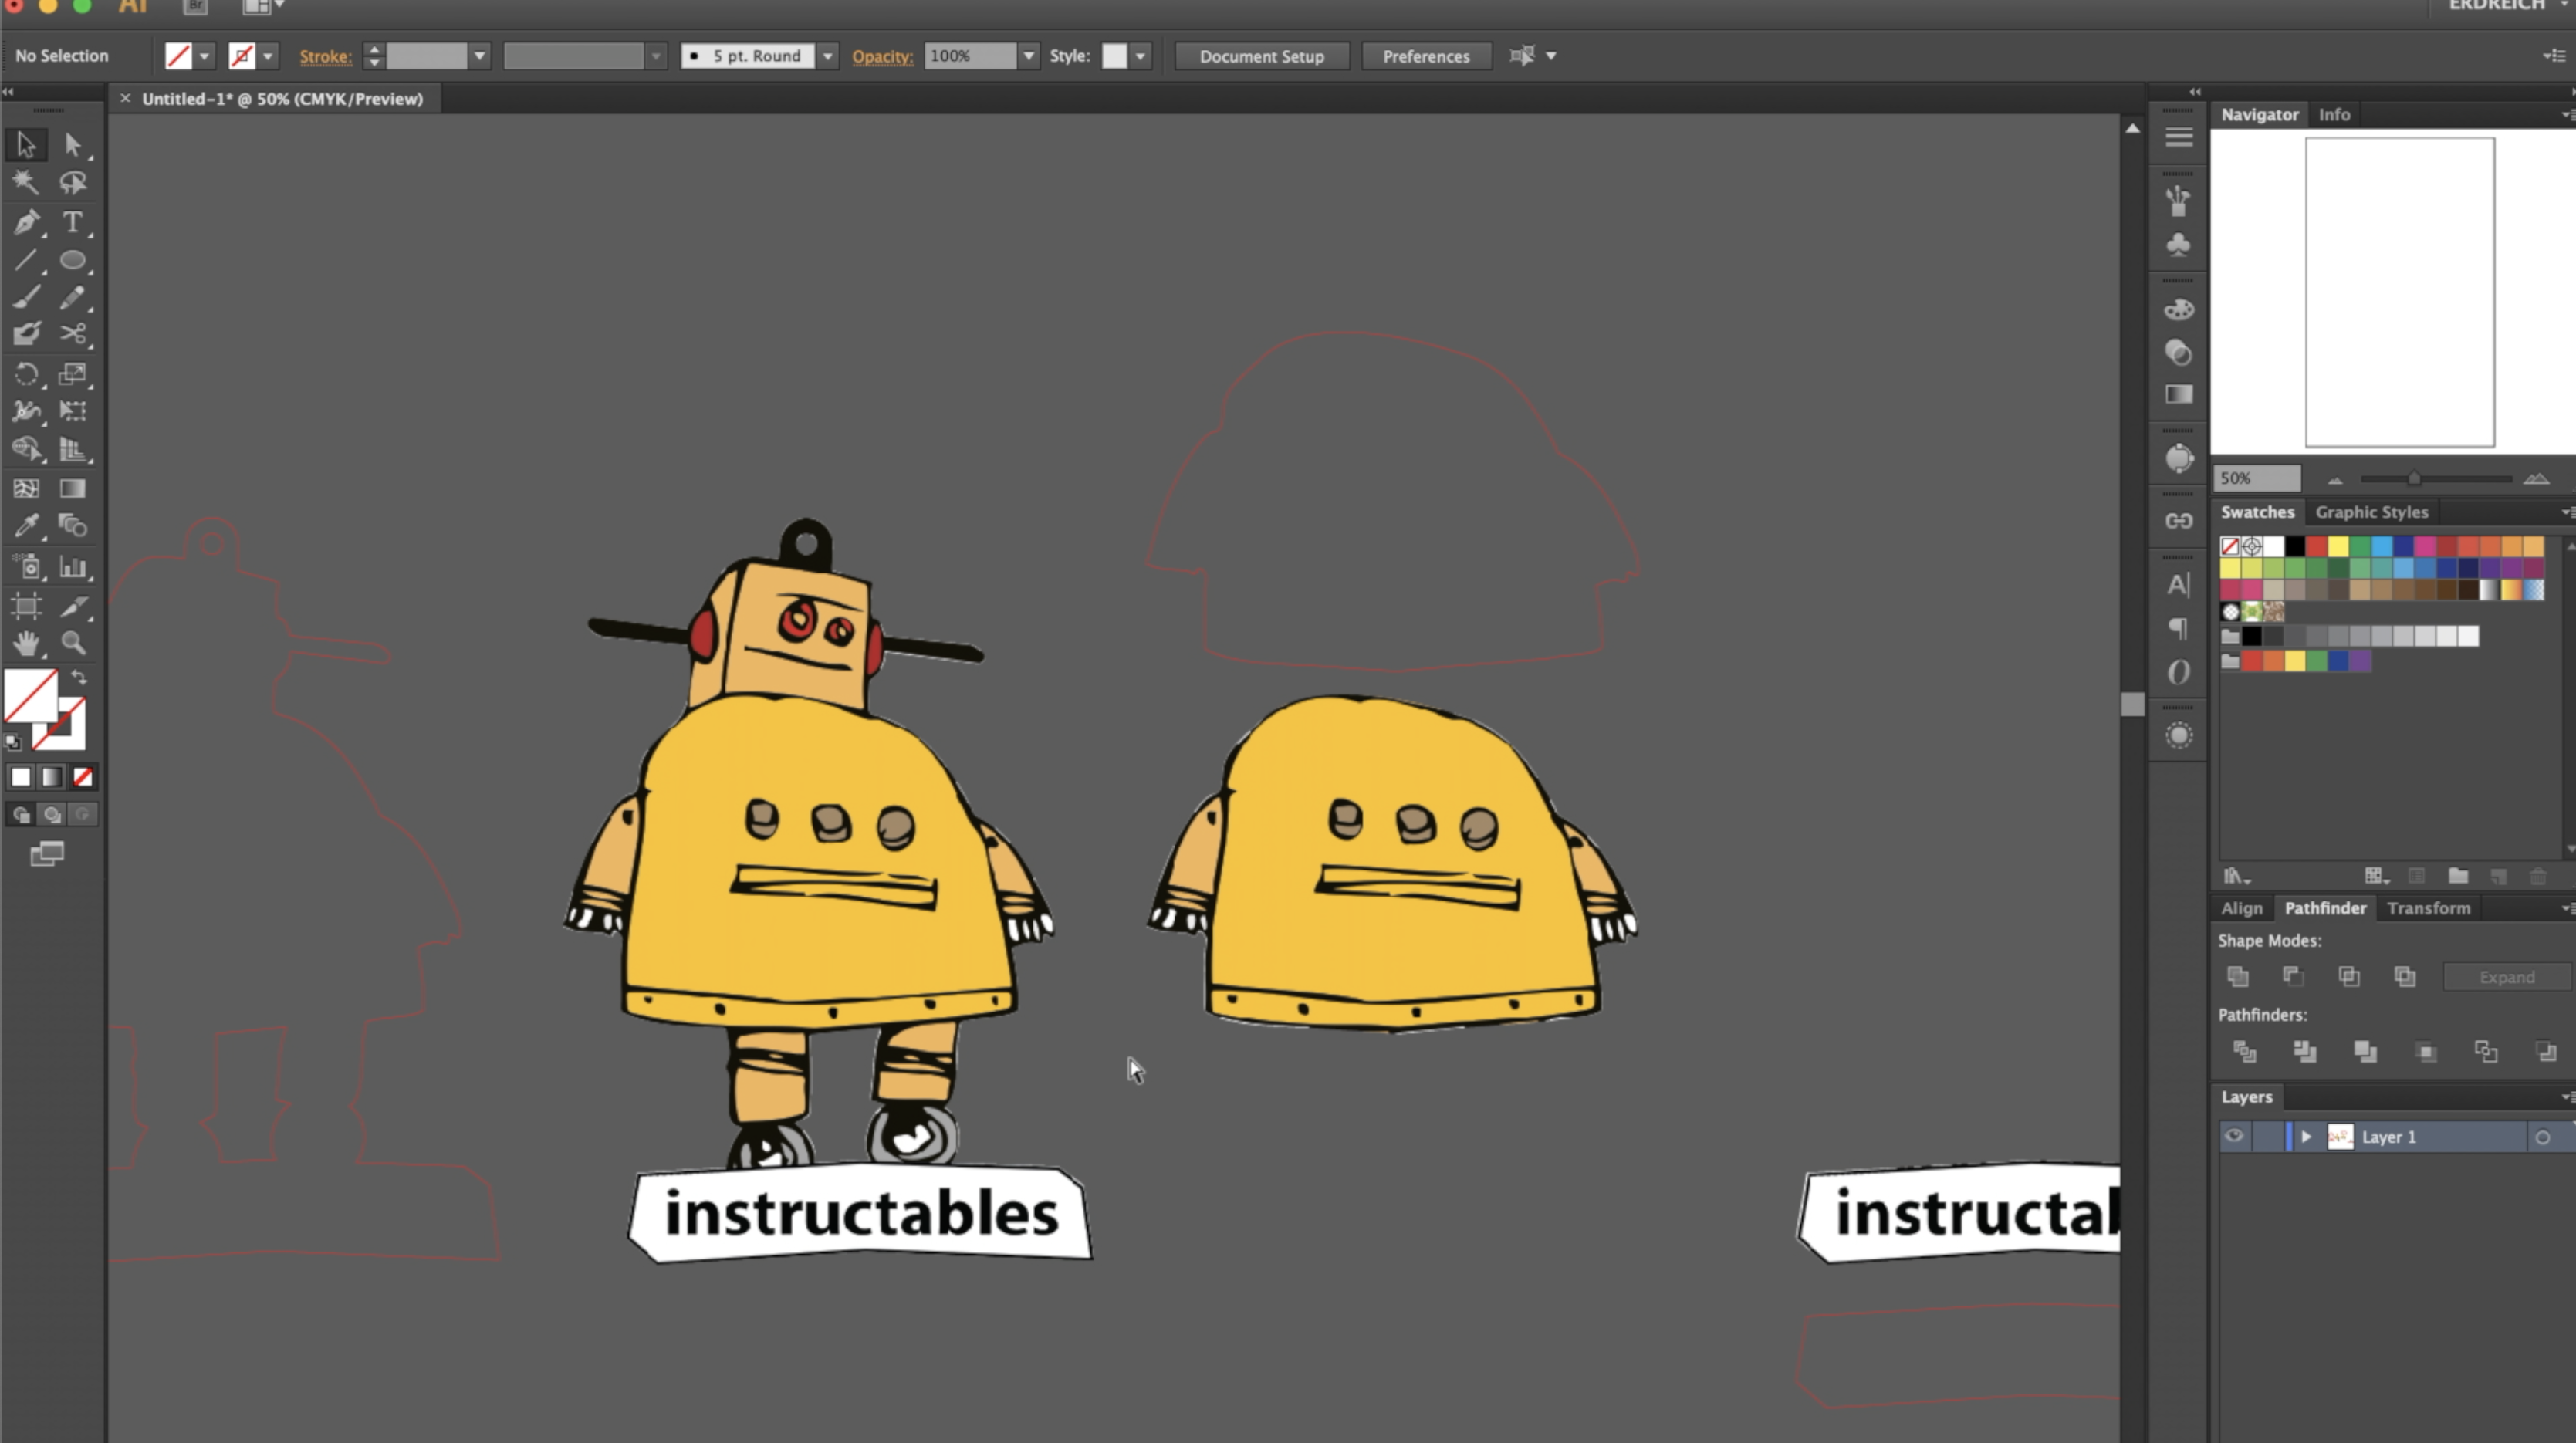Screen dimensions: 2576x1443
Task: Open the Opacity percentage dropdown
Action: [1028, 56]
